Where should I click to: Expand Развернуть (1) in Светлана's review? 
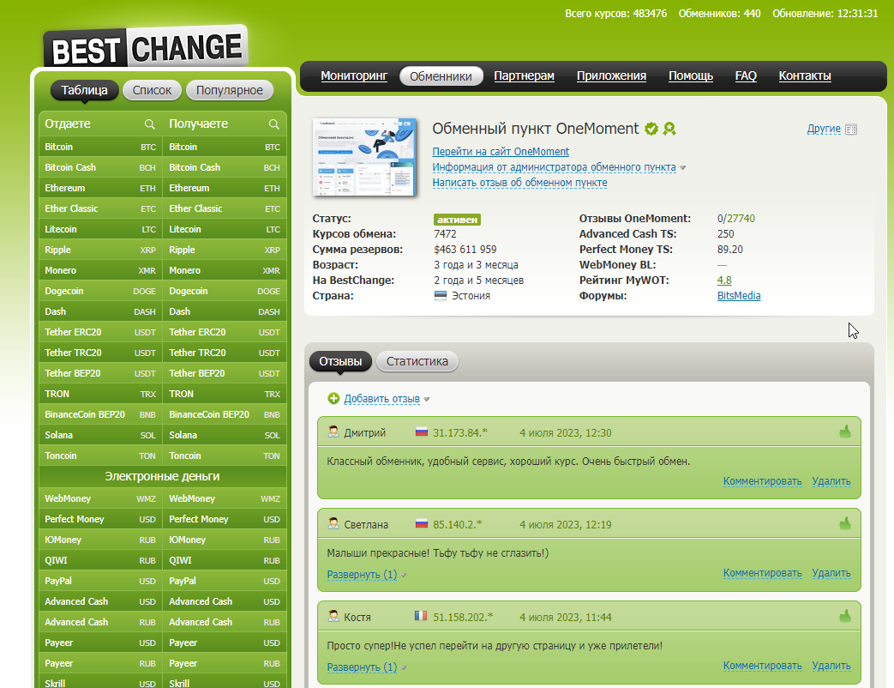pos(362,575)
